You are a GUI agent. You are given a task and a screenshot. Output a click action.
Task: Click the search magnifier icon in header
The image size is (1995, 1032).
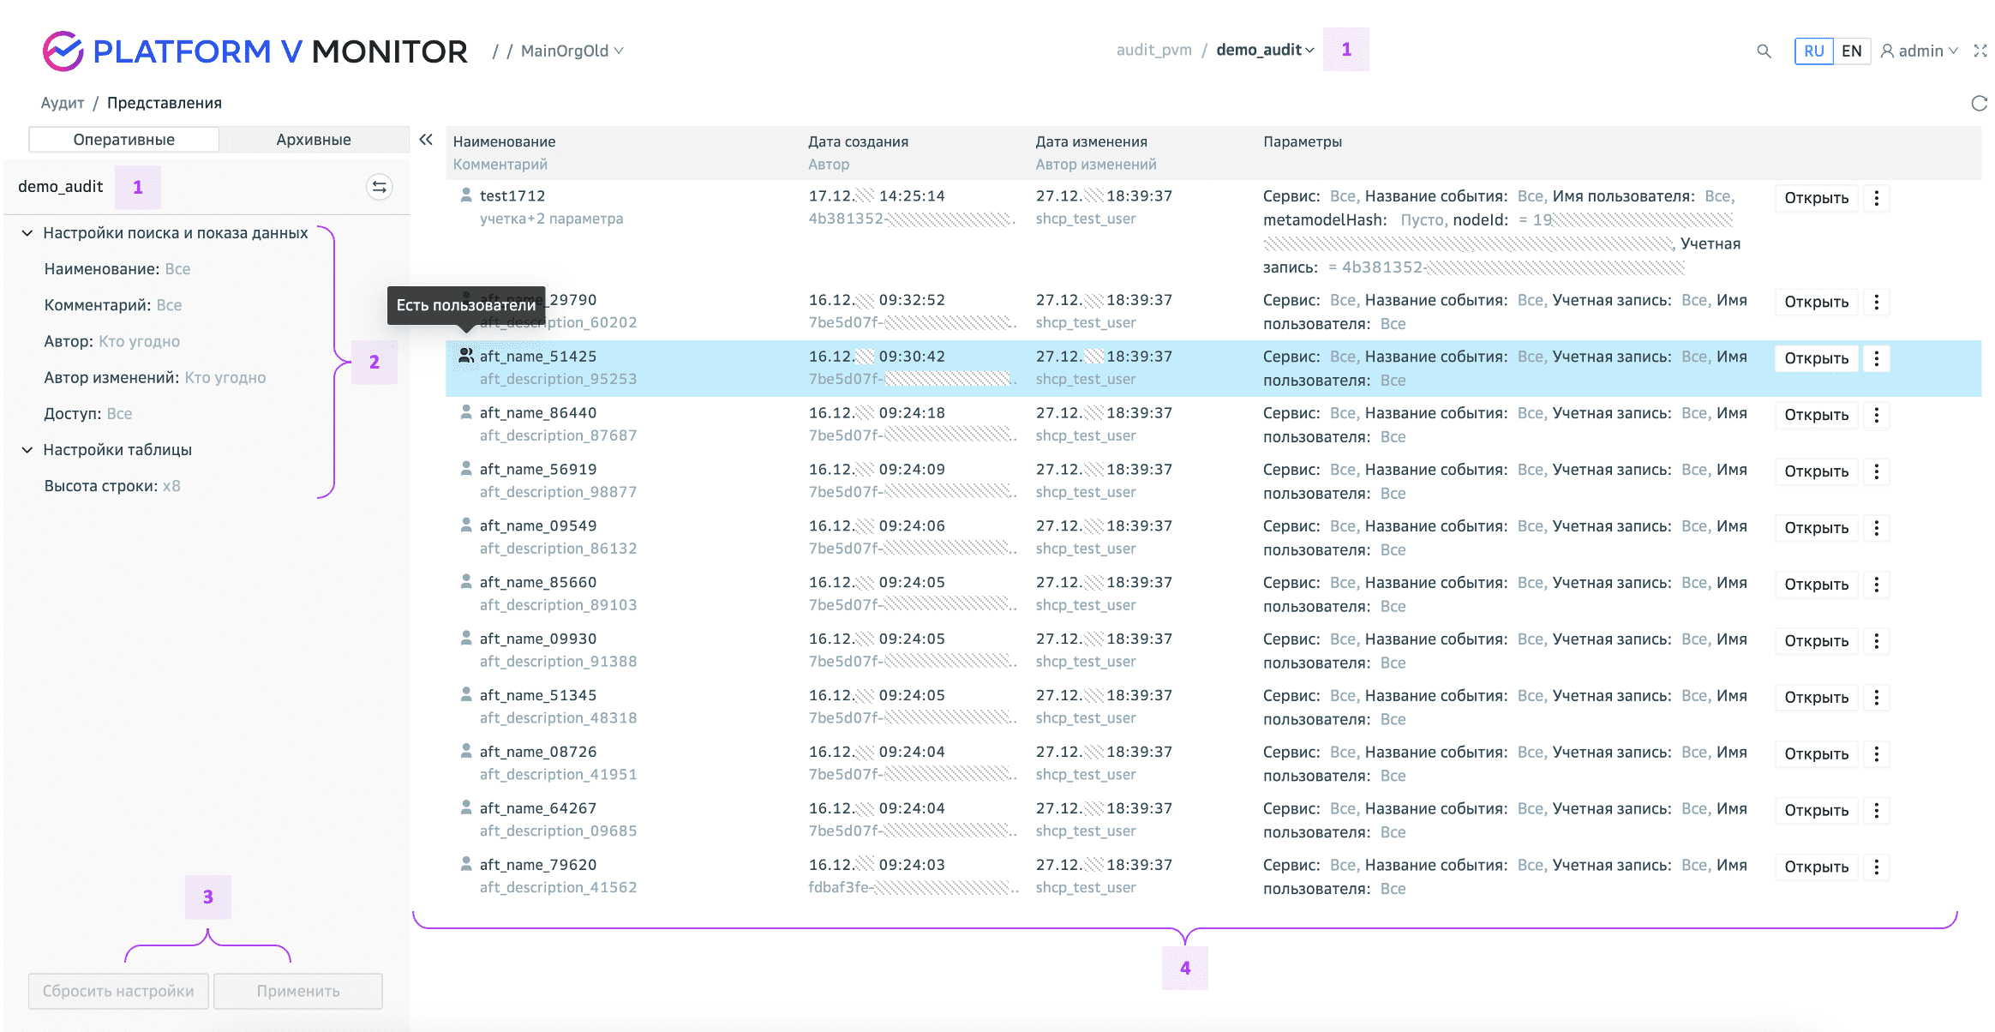[1763, 51]
